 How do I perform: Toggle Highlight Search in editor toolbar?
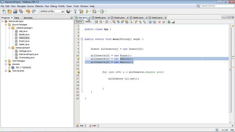[127, 22]
